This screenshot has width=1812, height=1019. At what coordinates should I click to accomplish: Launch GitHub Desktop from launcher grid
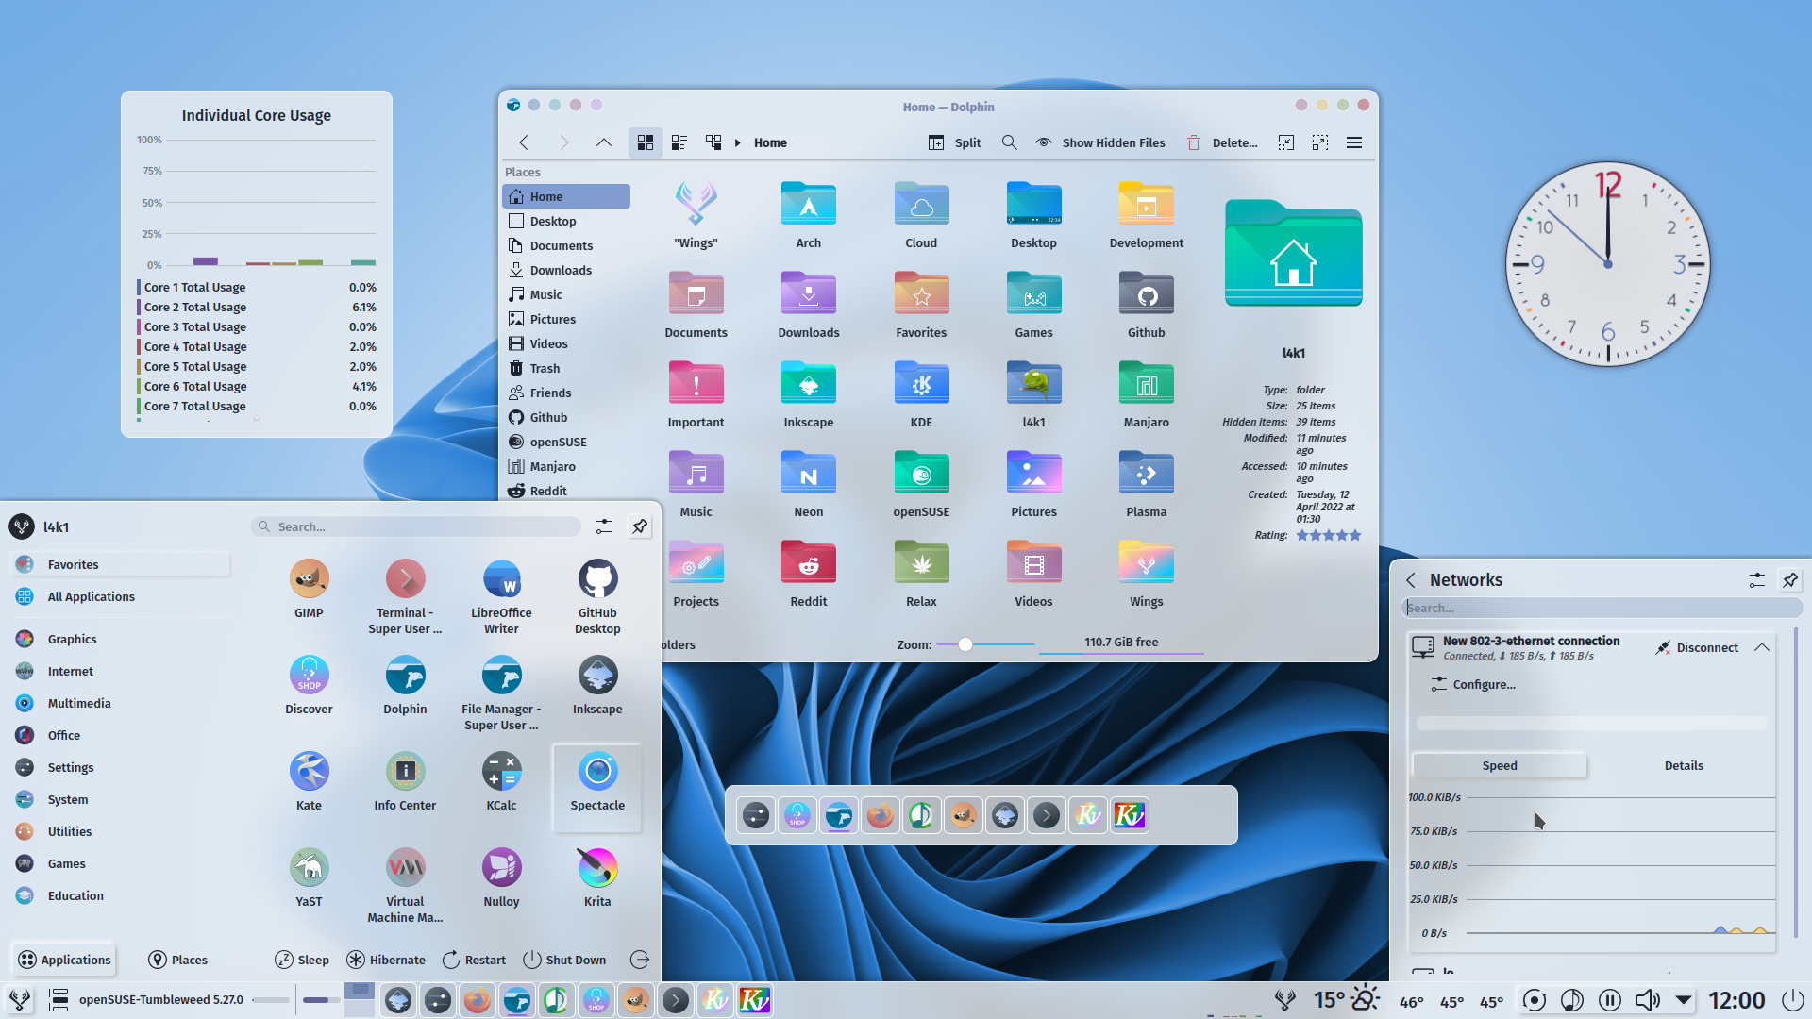597,596
